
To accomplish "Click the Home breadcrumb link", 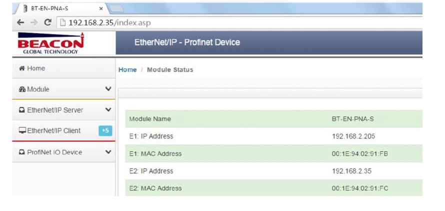I will click(127, 70).
